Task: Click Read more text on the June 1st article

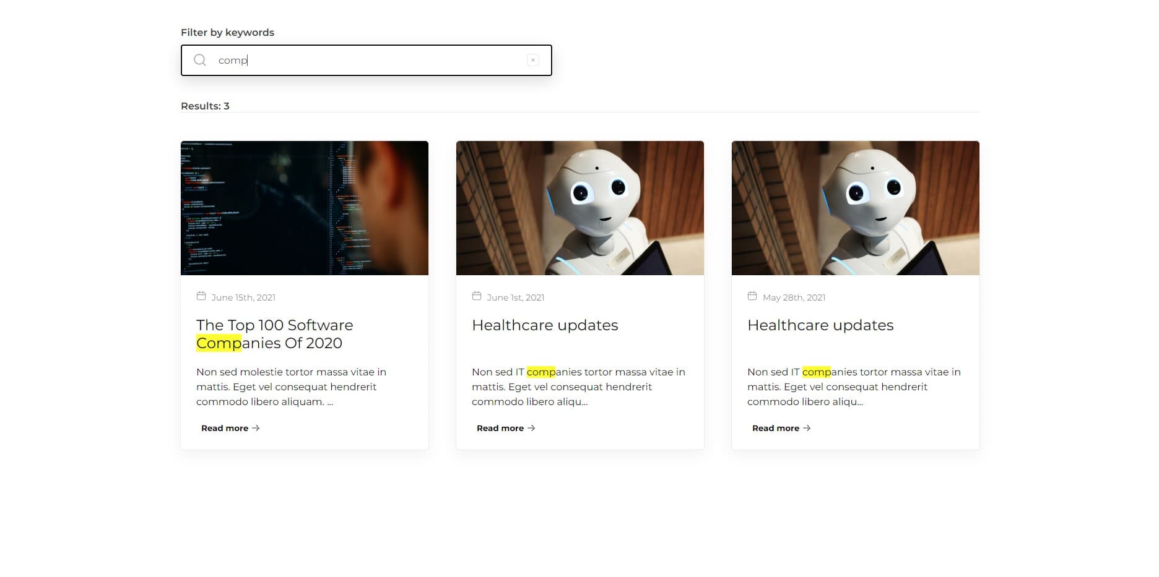Action: 500,428
